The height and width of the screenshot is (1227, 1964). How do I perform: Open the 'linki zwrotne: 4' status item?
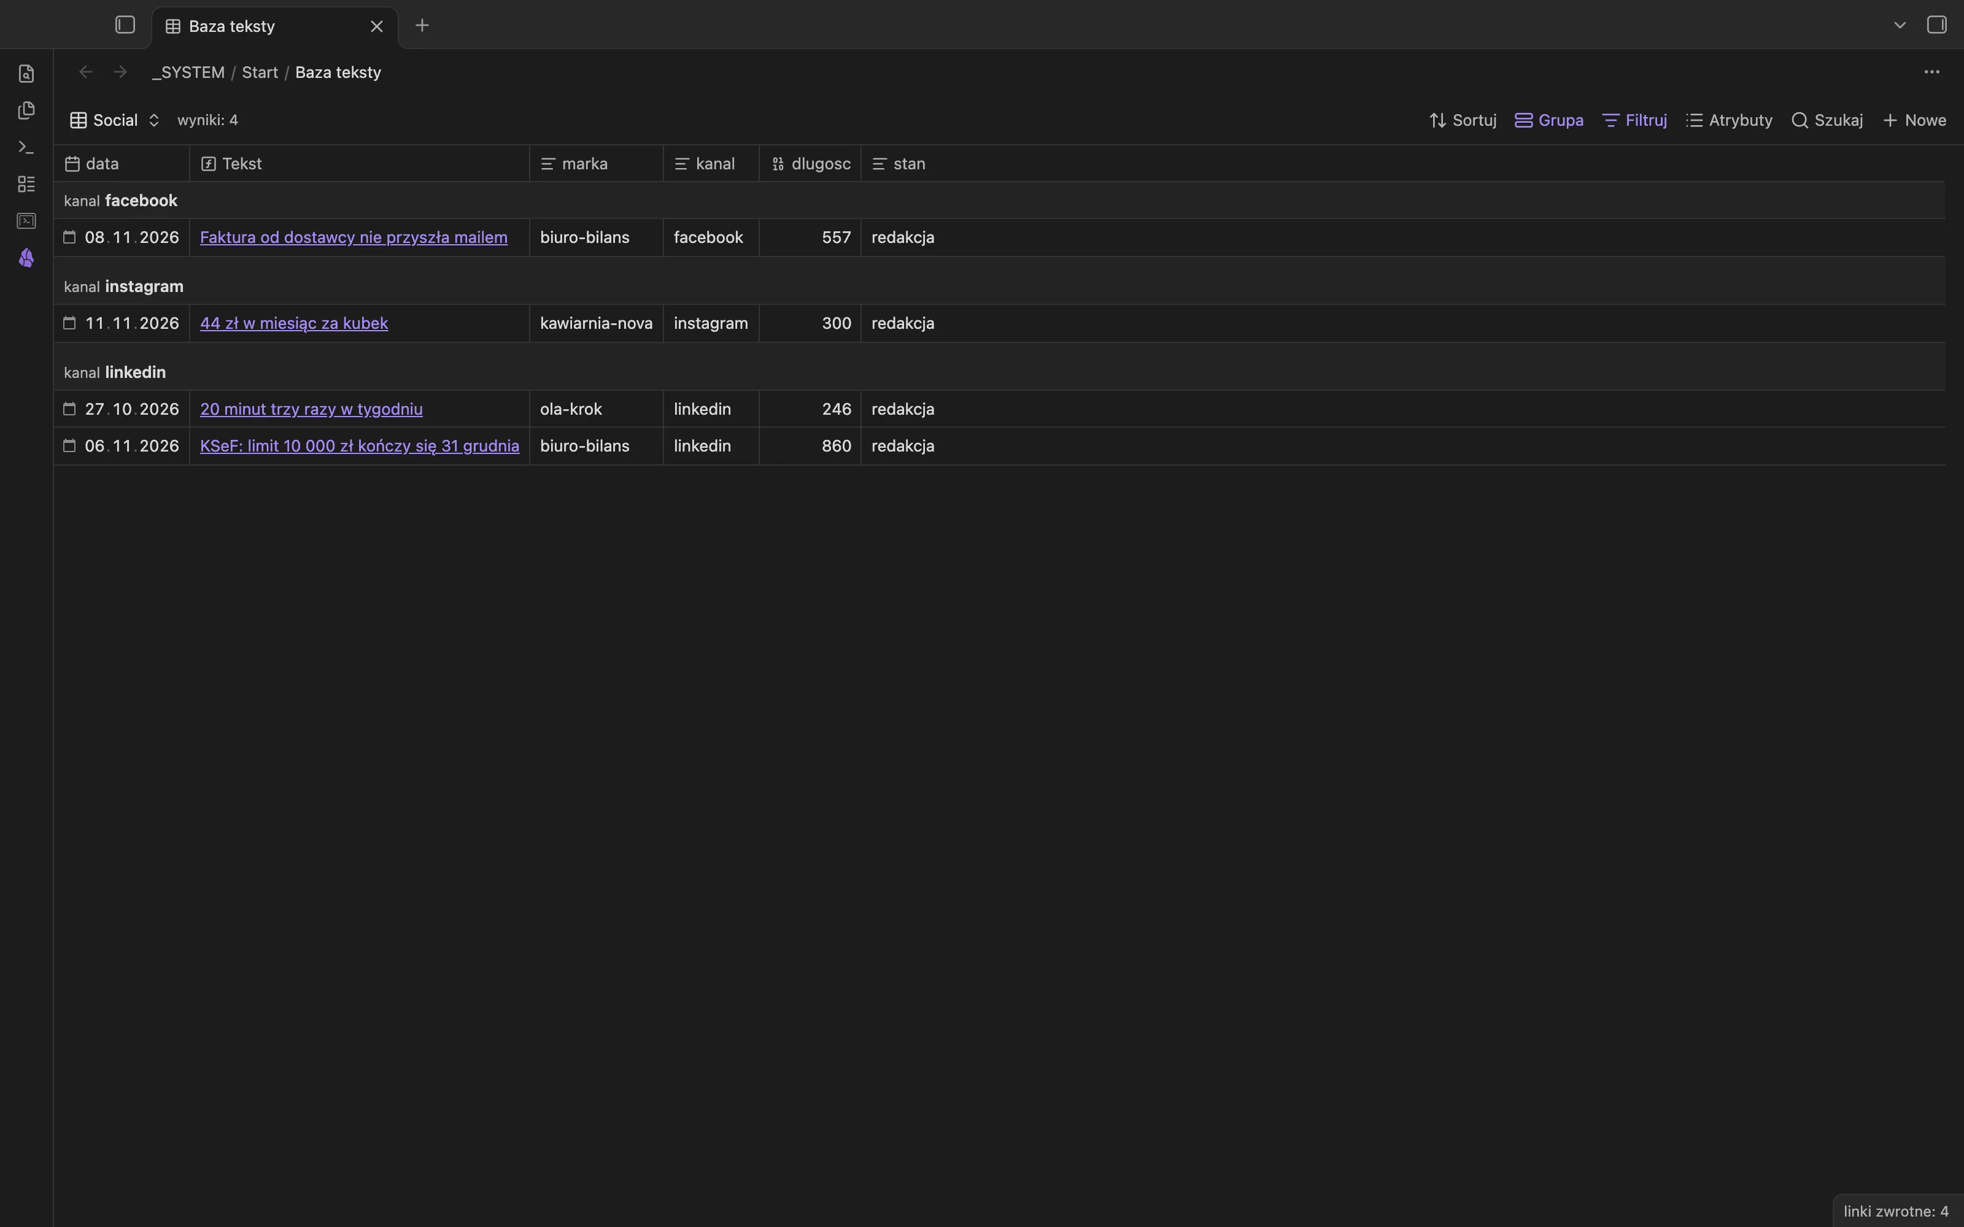tap(1895, 1212)
